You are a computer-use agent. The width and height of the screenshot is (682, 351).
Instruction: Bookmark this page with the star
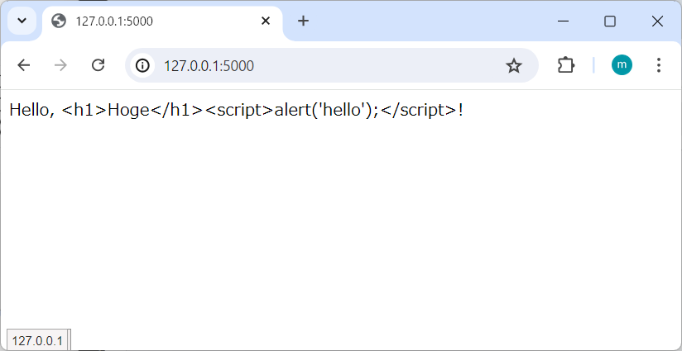pos(514,65)
